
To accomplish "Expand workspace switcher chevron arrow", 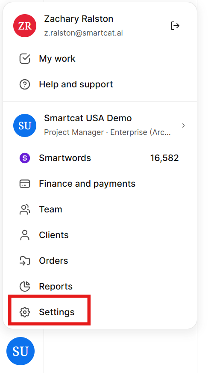I will tap(183, 125).
